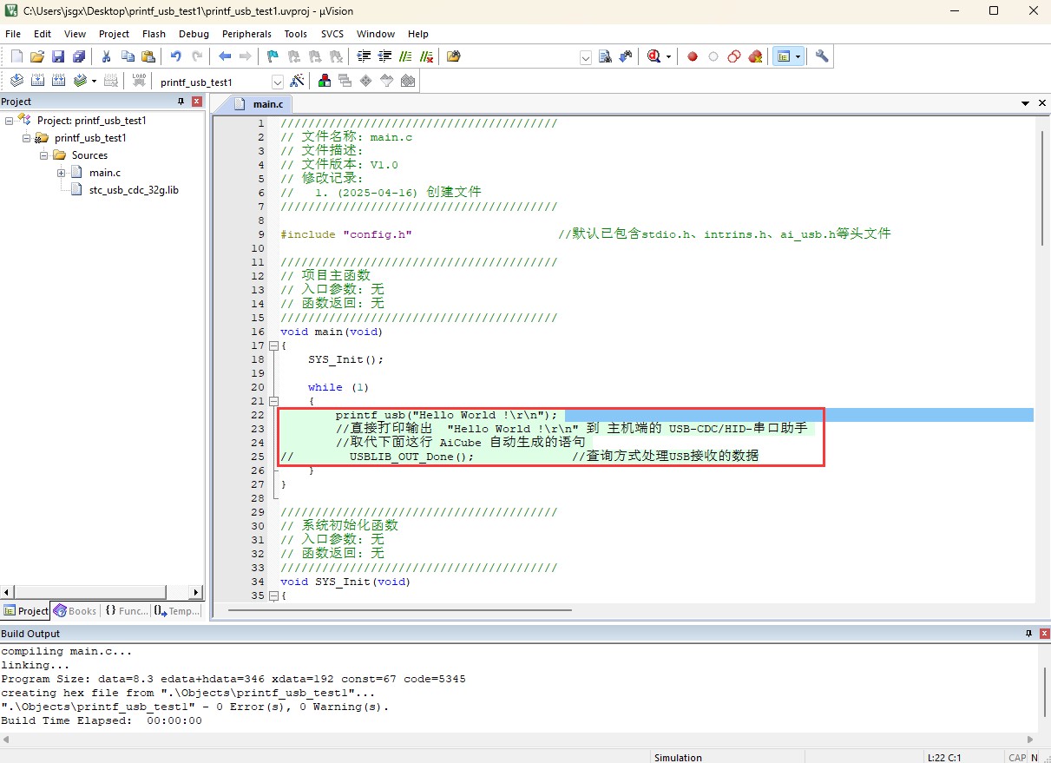Kill all breakpoints icon

coord(755,56)
